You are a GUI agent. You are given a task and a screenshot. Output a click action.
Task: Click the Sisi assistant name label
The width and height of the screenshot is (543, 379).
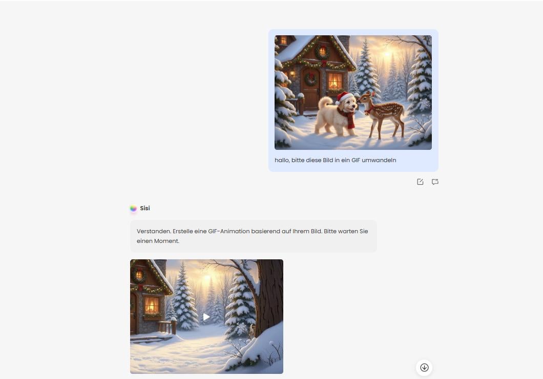tap(145, 208)
